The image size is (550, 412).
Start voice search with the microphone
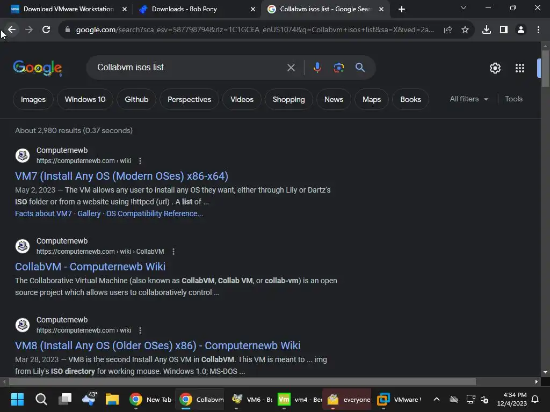[317, 68]
